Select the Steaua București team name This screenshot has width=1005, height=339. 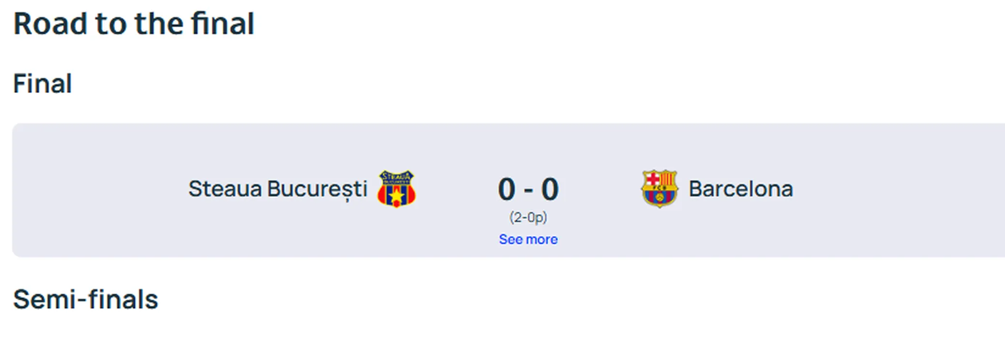(278, 189)
